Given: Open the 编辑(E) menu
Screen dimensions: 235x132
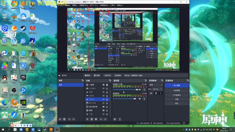Looking at the screenshot, I should tap(68, 5).
